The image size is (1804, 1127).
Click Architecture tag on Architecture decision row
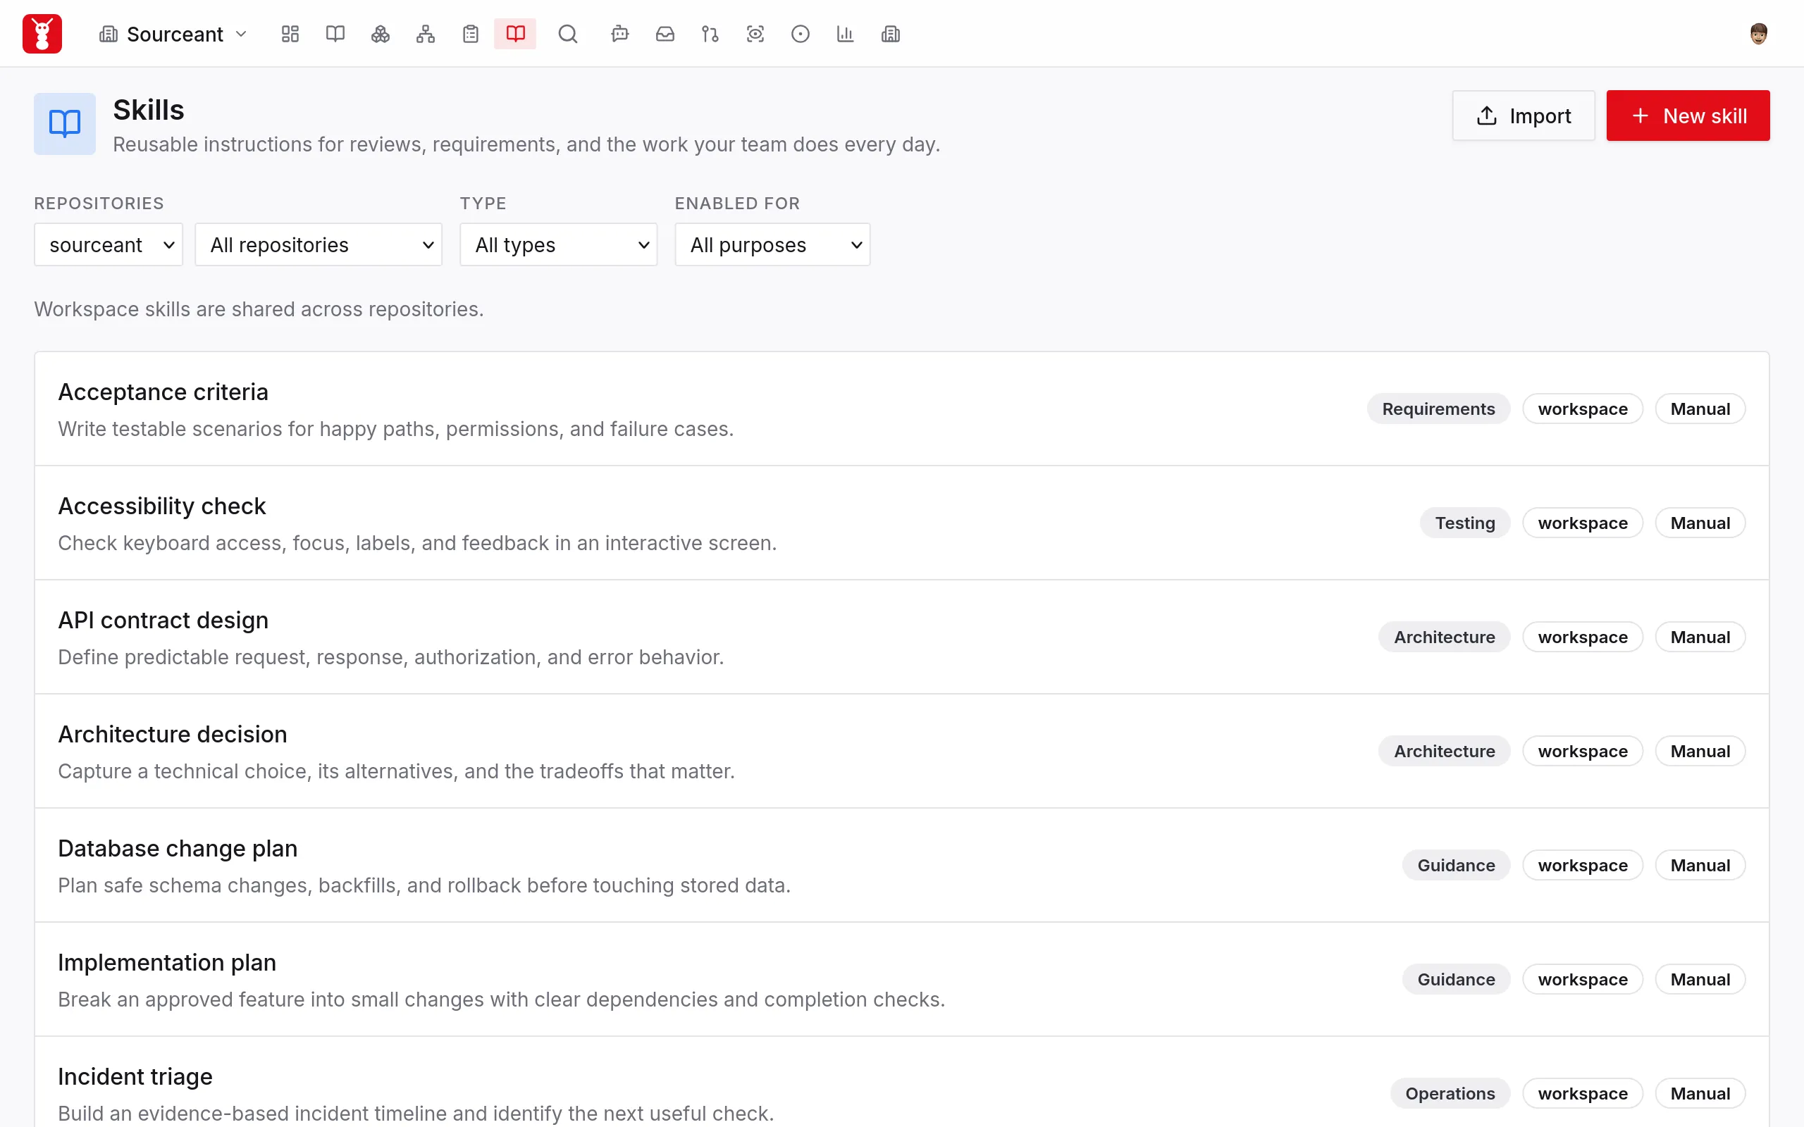pos(1444,752)
